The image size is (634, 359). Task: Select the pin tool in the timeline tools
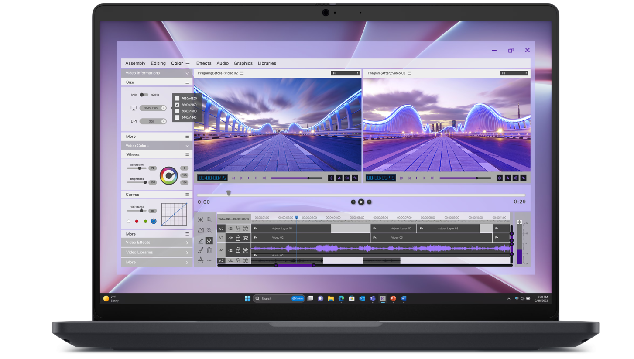[209, 240]
